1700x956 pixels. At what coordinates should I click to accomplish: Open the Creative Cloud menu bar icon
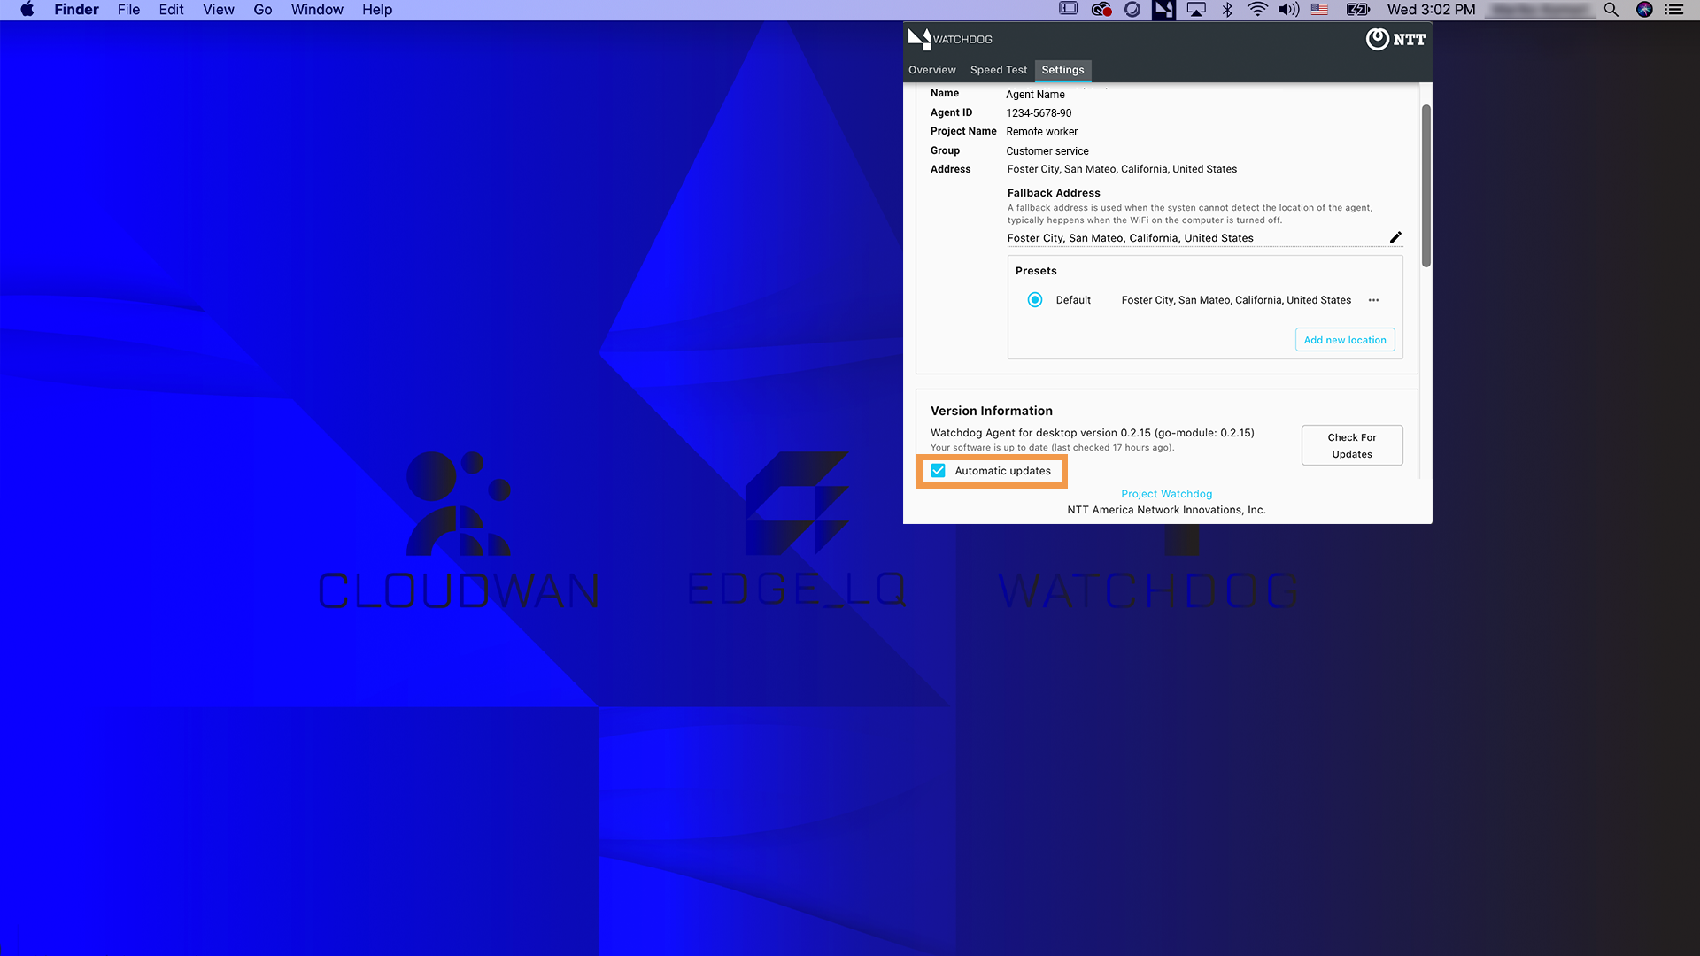click(1101, 10)
